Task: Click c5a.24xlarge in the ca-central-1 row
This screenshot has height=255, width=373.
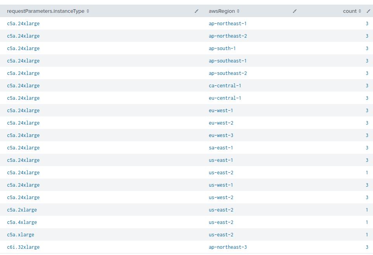Action: (x=23, y=86)
